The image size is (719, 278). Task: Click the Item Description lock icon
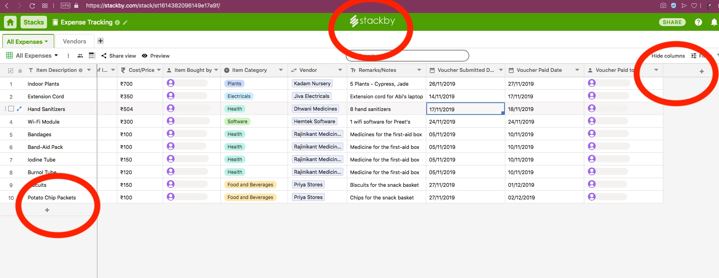20,71
